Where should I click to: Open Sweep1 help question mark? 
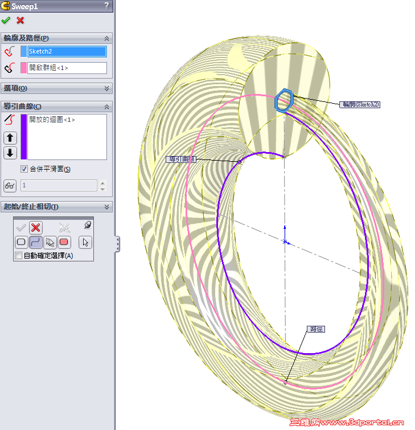(x=107, y=5)
